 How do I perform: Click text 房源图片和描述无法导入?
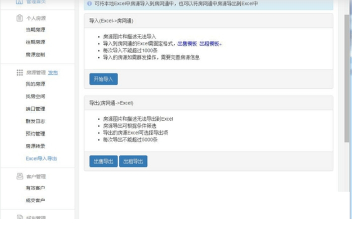pos(130,37)
